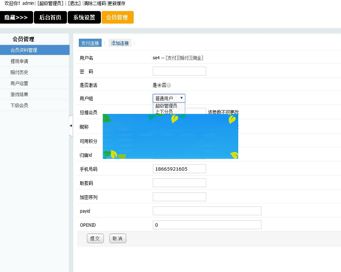Open the 系统设置 menu
Viewport: 341px width, 272px height.
(x=84, y=17)
